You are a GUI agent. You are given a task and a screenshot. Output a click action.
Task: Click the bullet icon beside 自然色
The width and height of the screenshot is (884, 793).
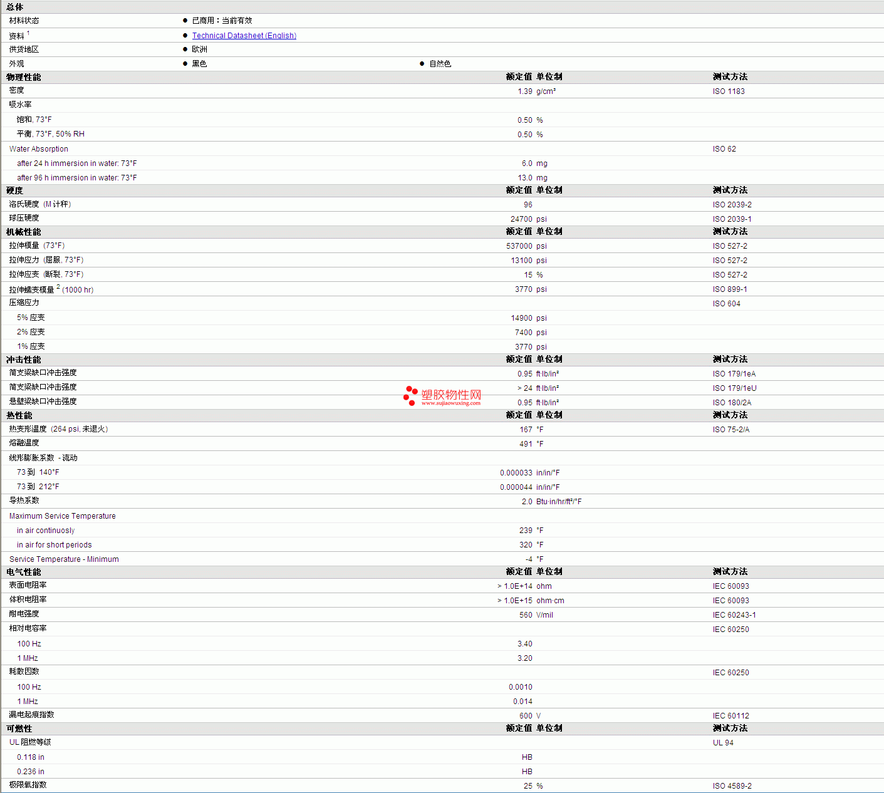tap(422, 64)
